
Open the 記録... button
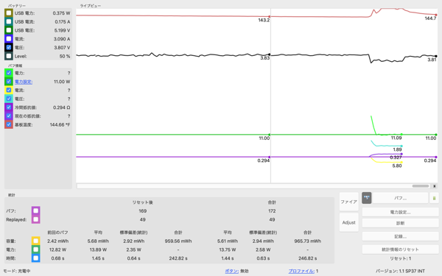(x=400, y=236)
